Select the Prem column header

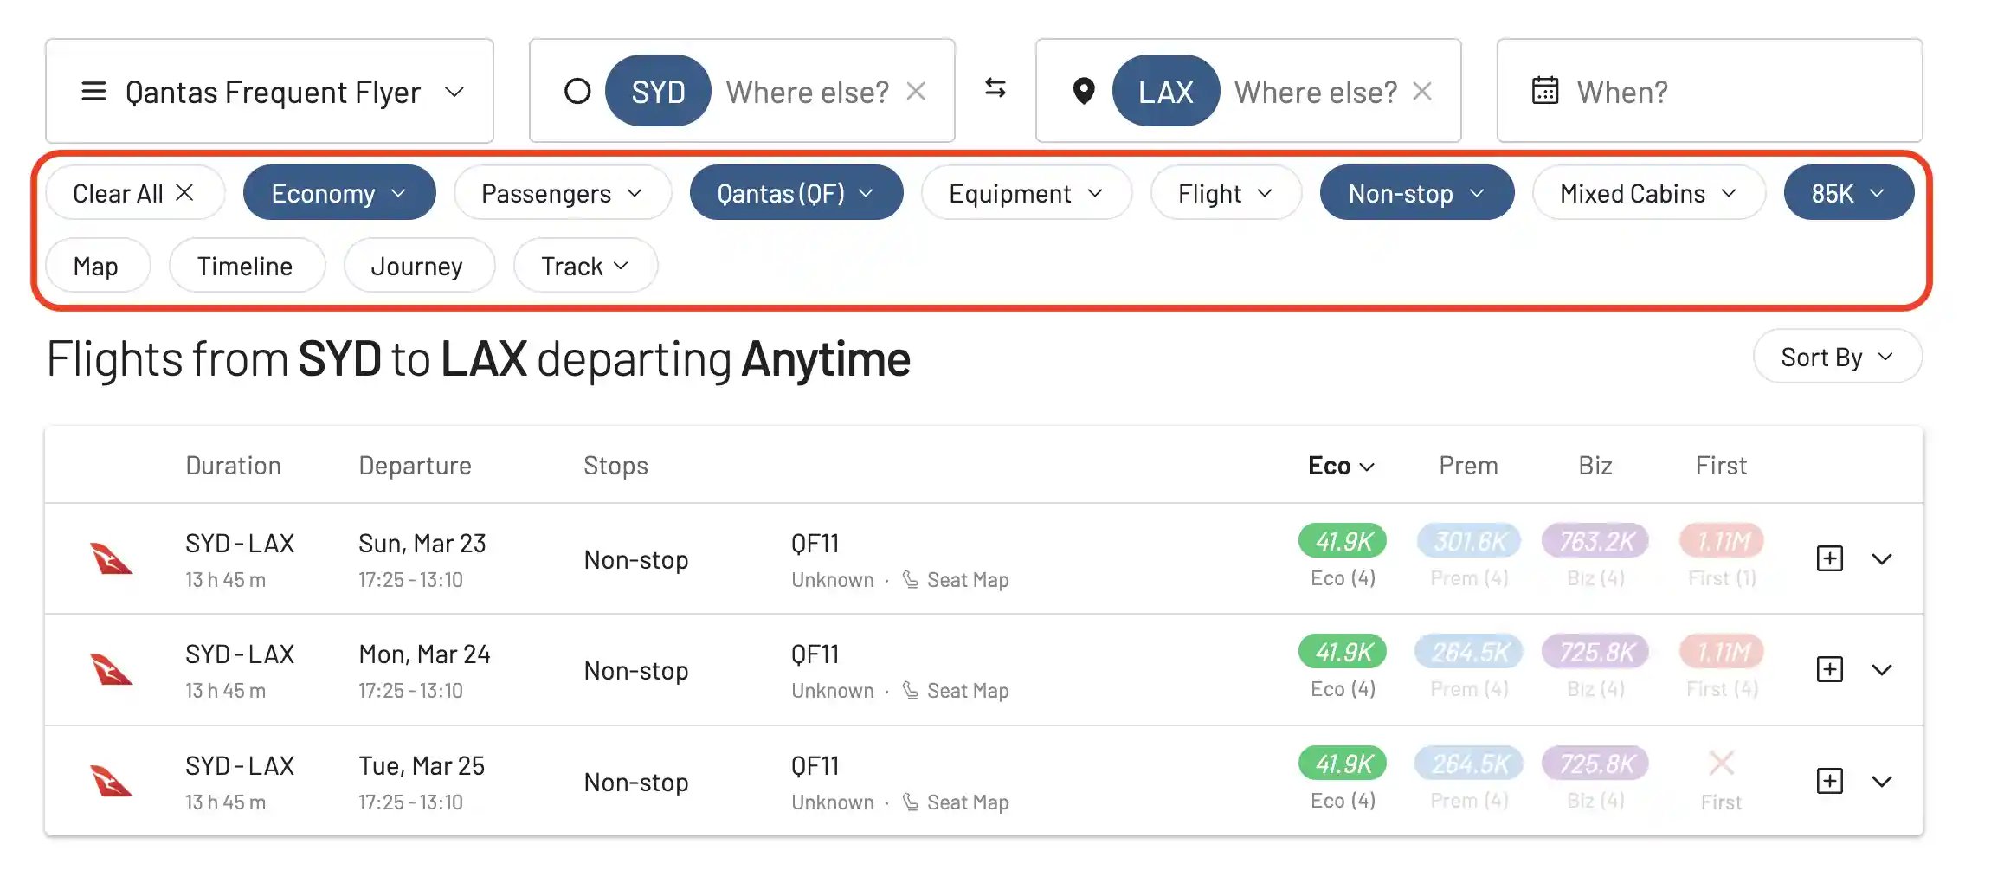(1468, 466)
